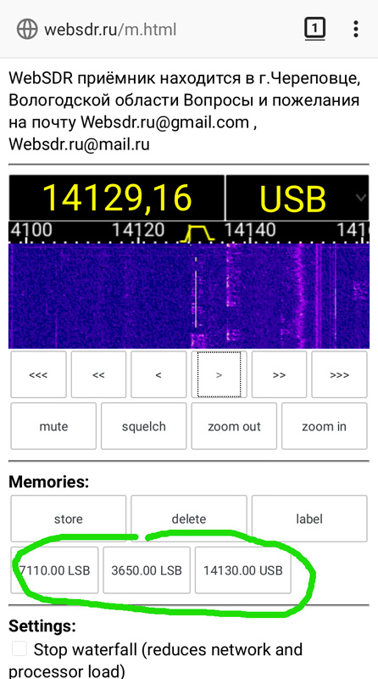Screen dimensions: 378x679
Task: Tune up with the >>> button
Action: (339, 374)
